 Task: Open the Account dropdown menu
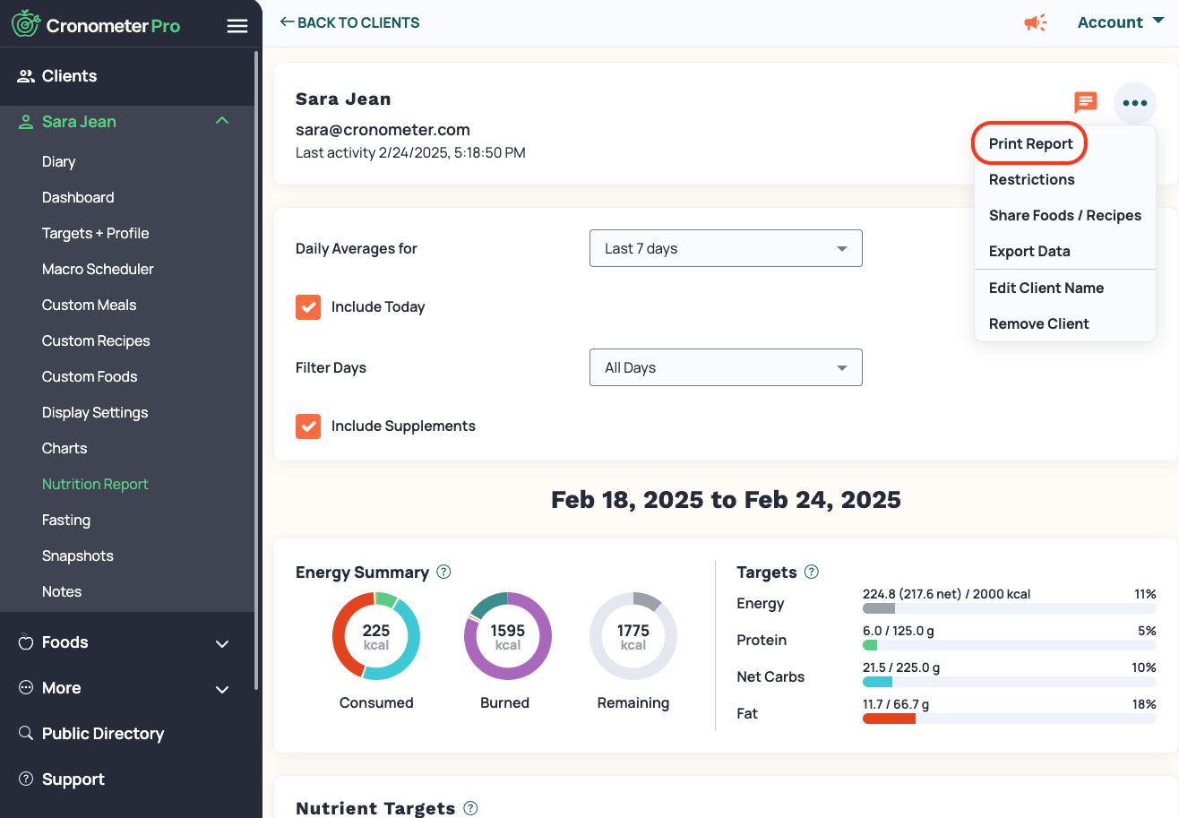(x=1120, y=22)
